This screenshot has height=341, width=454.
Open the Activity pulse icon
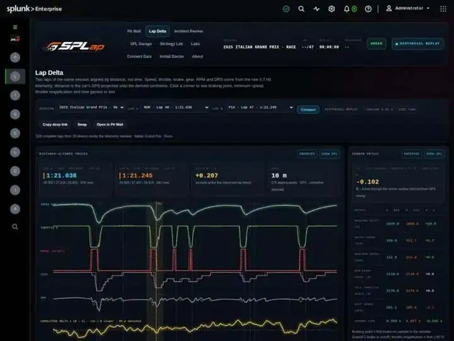coord(317,9)
